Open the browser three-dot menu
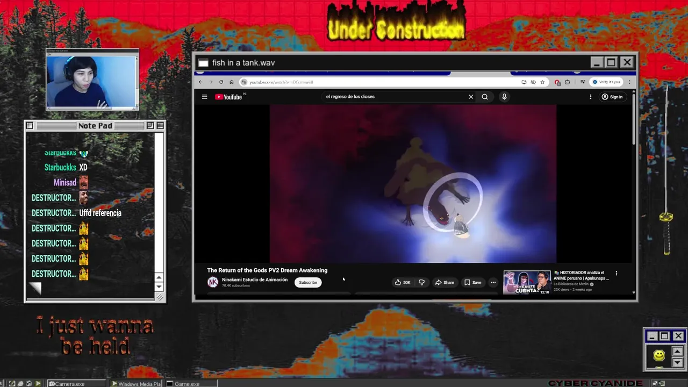 point(629,82)
